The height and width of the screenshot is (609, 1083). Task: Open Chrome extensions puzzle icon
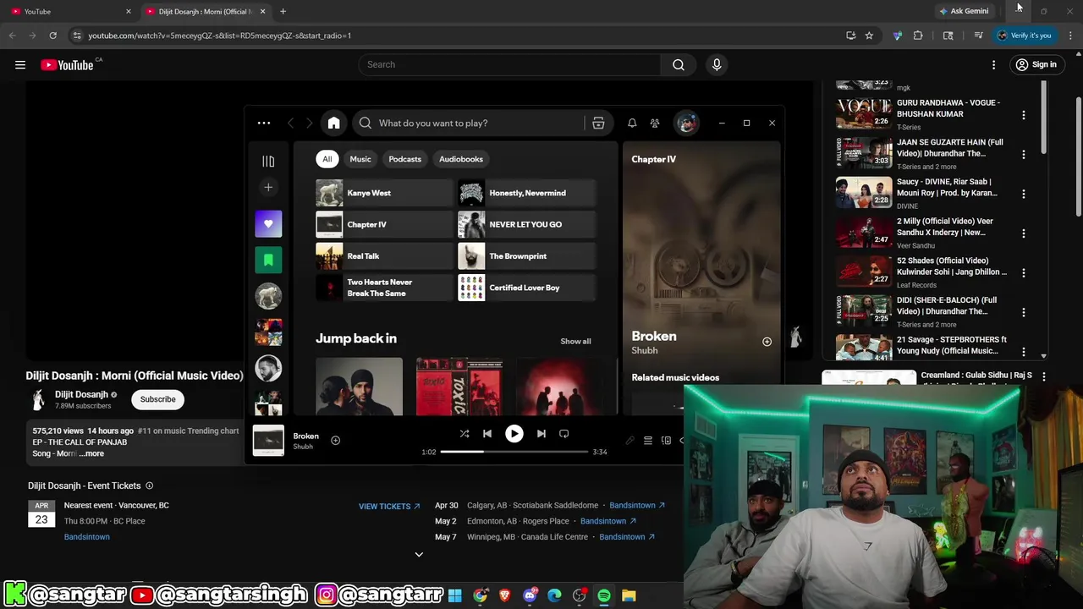918,36
